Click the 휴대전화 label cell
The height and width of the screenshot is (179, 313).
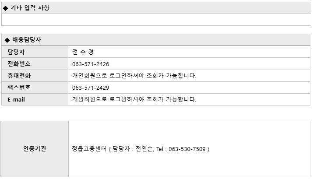click(x=35, y=76)
